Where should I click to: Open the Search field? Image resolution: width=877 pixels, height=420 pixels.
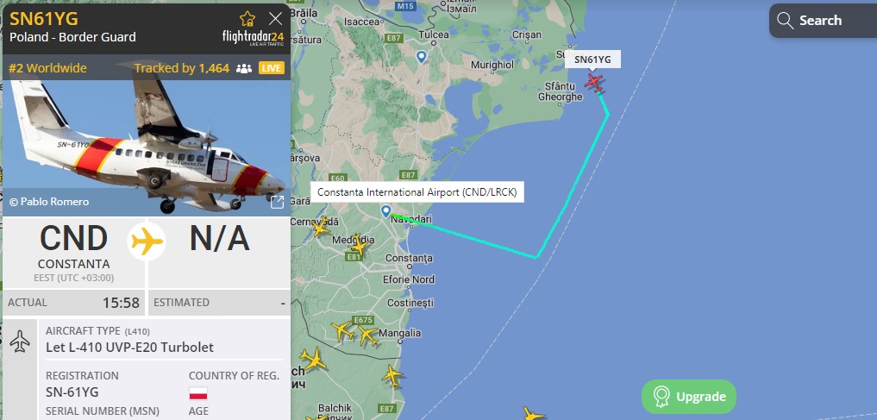tap(824, 21)
